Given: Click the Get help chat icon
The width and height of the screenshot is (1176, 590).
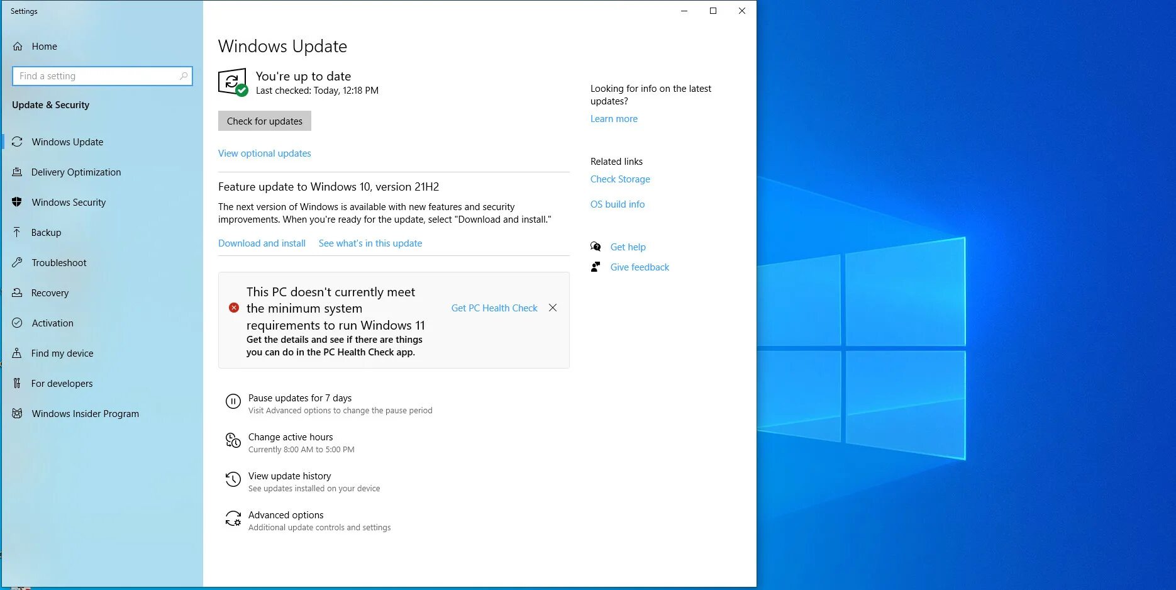Looking at the screenshot, I should 596,247.
